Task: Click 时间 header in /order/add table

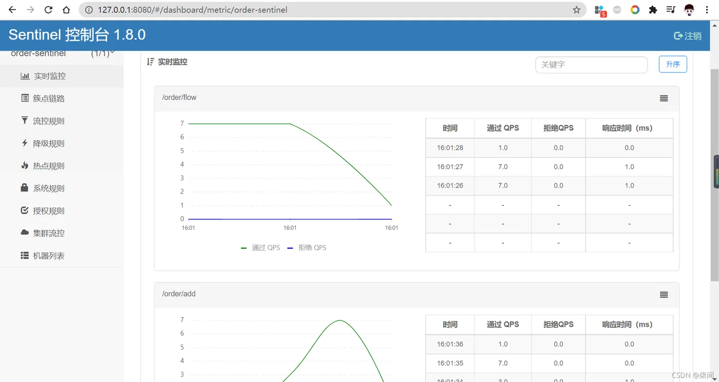Action: tap(450, 325)
